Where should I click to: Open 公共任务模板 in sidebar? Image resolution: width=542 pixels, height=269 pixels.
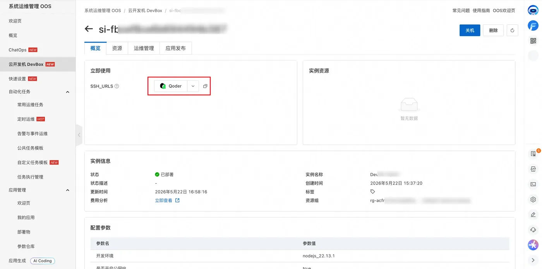tap(30, 148)
